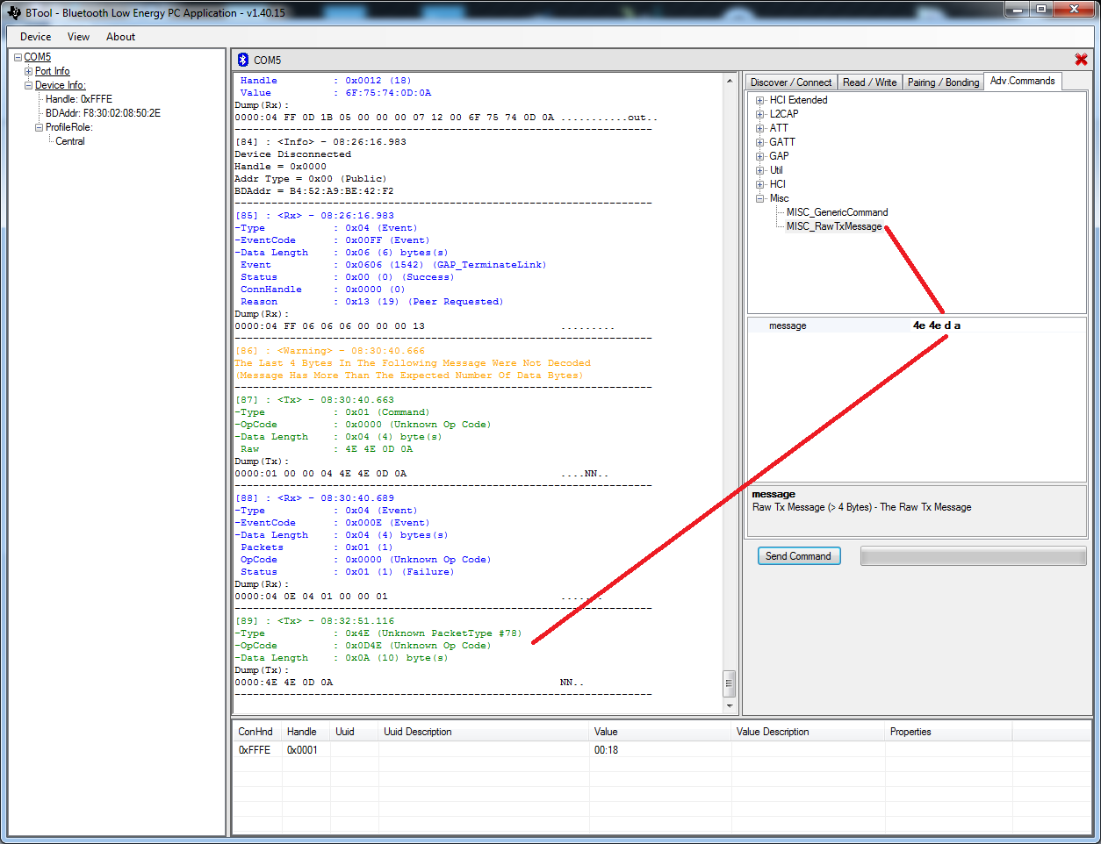Close COM5 panel with the red X
The width and height of the screenshot is (1101, 844).
point(1081,60)
